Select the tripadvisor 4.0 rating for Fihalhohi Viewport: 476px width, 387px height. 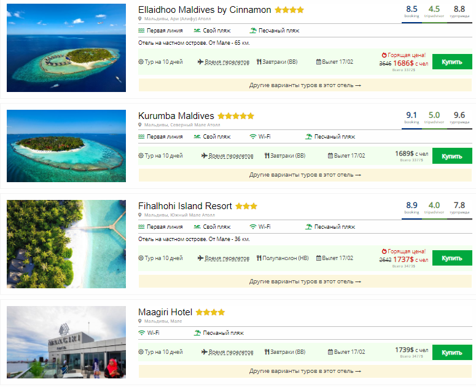(x=434, y=205)
